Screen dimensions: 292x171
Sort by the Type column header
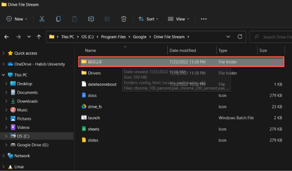[223, 51]
